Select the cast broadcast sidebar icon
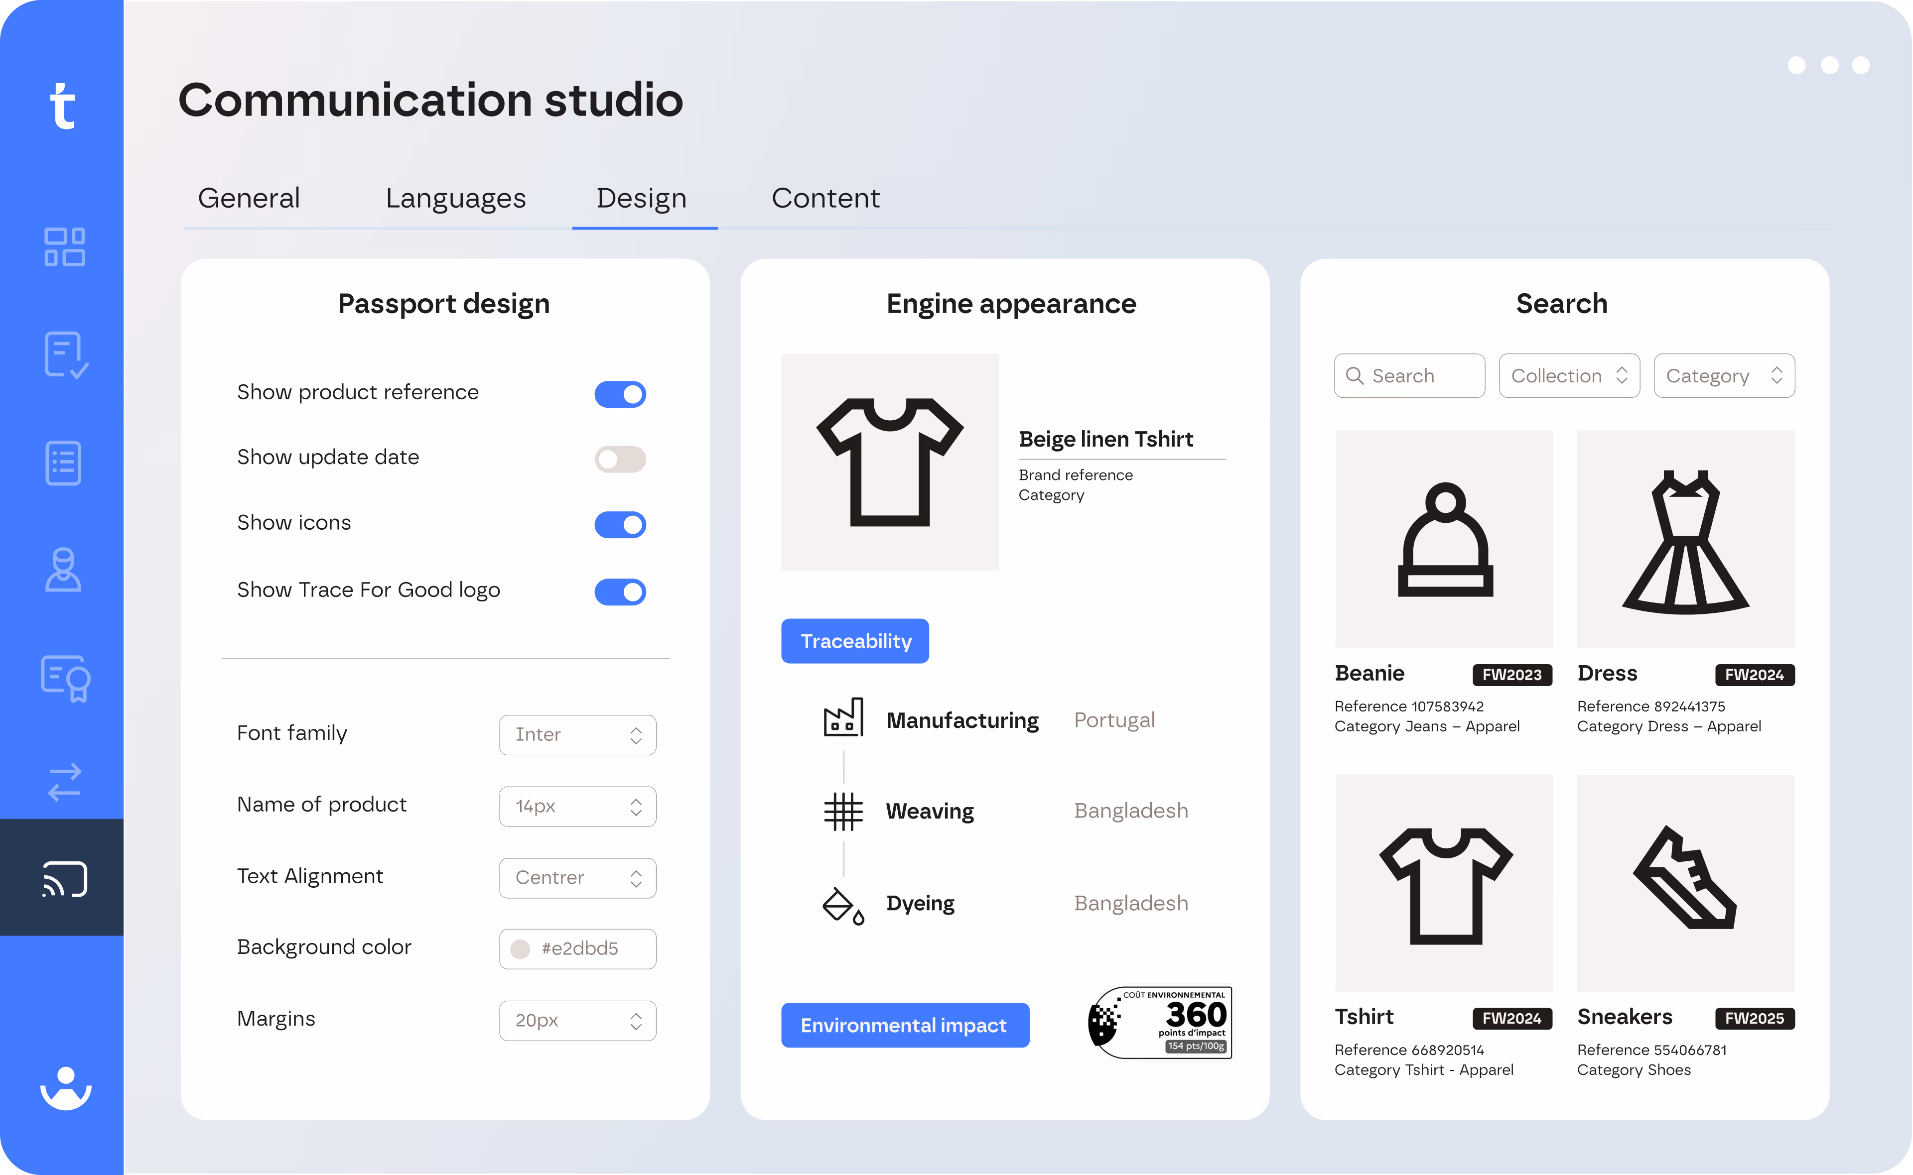The image size is (1913, 1175). click(x=65, y=879)
